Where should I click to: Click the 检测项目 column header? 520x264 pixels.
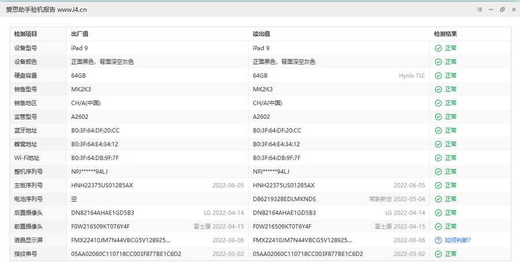coord(25,34)
